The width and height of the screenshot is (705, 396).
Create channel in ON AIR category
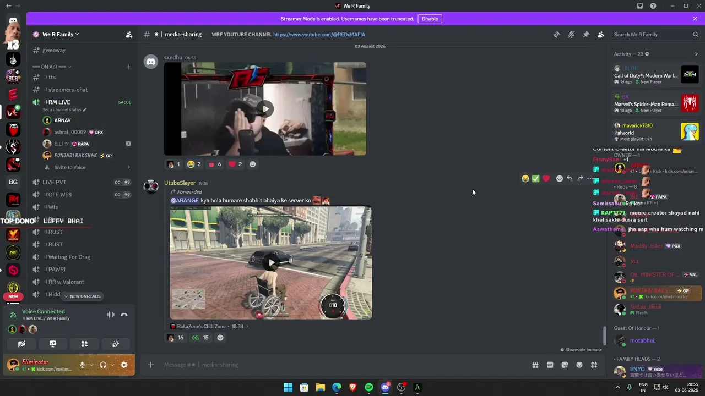128,67
